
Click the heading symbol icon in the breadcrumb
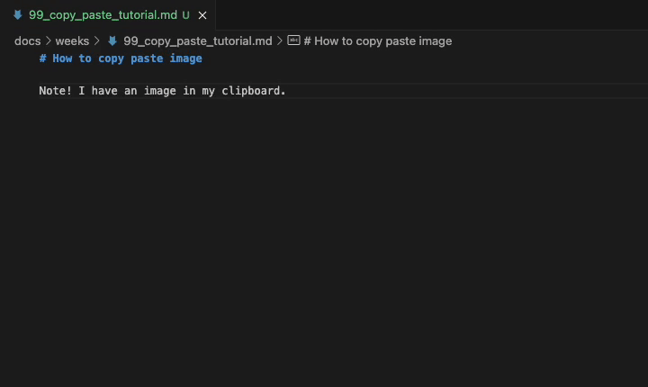pyautogui.click(x=293, y=40)
